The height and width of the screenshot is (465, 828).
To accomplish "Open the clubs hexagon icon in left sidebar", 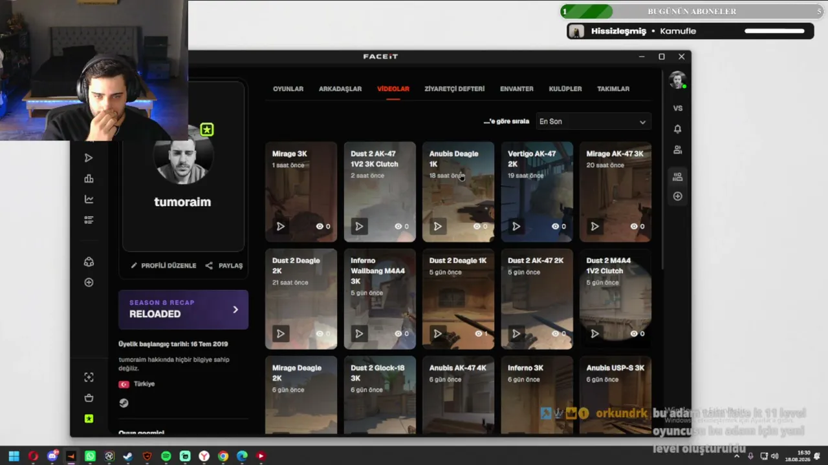I will [x=89, y=262].
